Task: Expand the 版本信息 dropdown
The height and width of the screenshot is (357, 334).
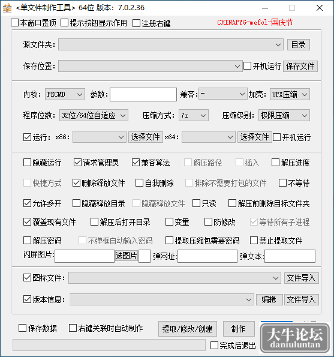Action: pos(162,299)
